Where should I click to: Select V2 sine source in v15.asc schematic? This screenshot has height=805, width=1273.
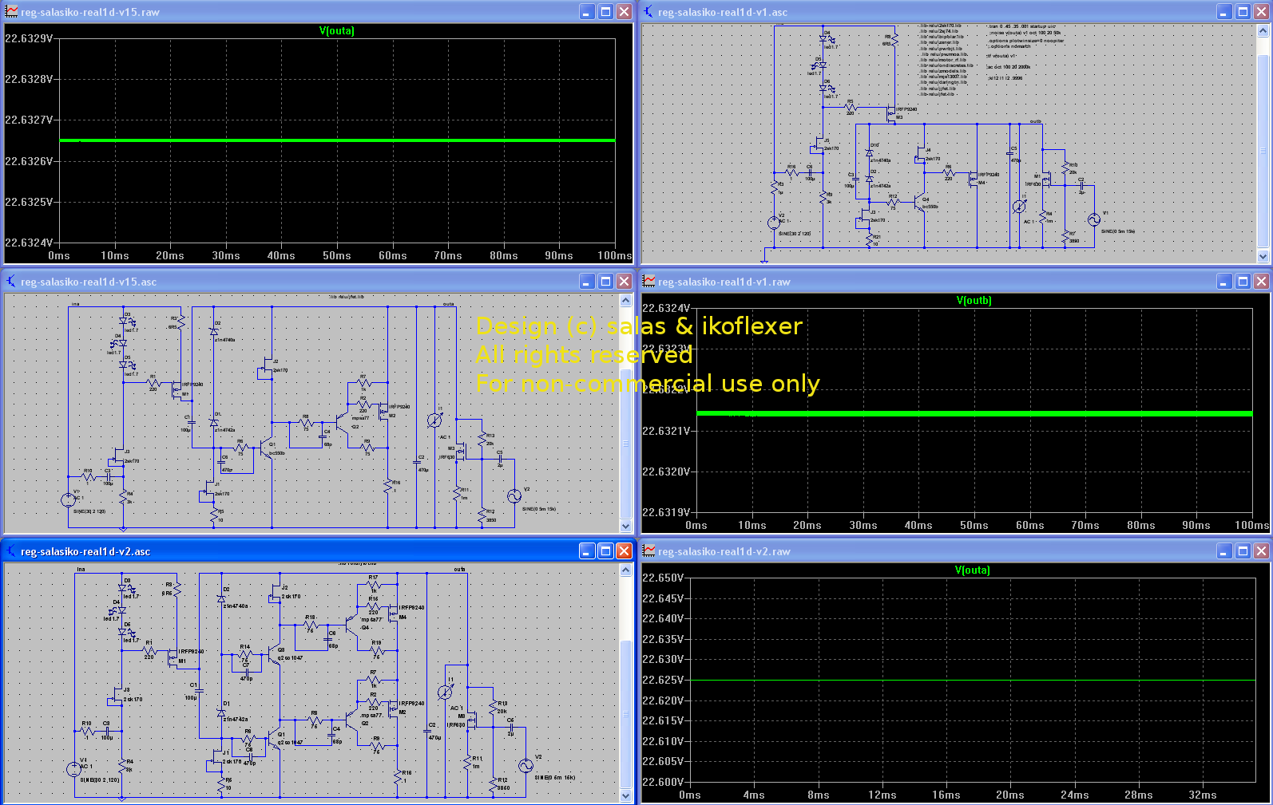click(514, 495)
